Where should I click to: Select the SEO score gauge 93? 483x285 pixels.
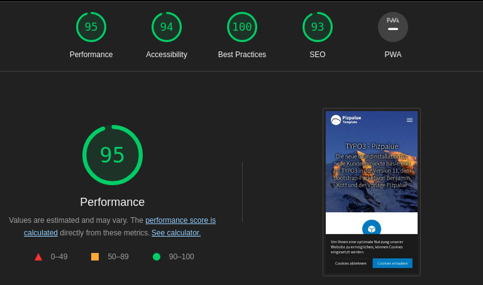click(318, 27)
